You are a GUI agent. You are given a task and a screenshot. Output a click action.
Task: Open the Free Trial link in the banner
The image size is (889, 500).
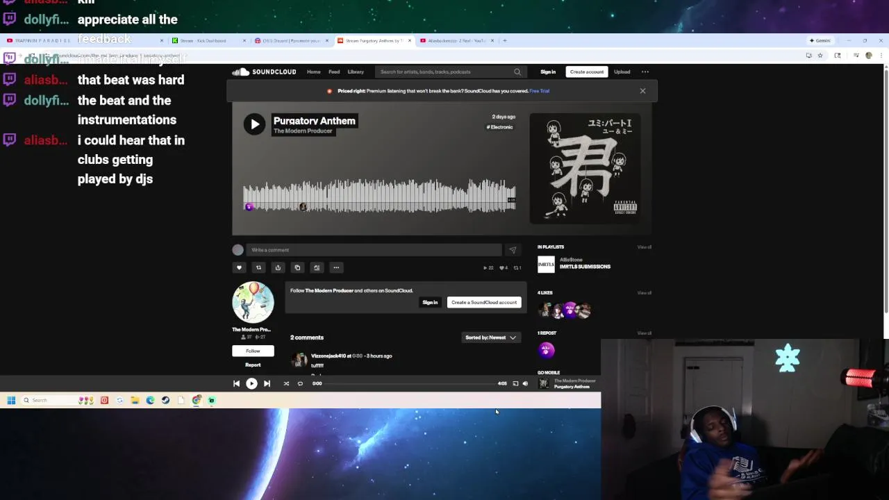coord(539,91)
